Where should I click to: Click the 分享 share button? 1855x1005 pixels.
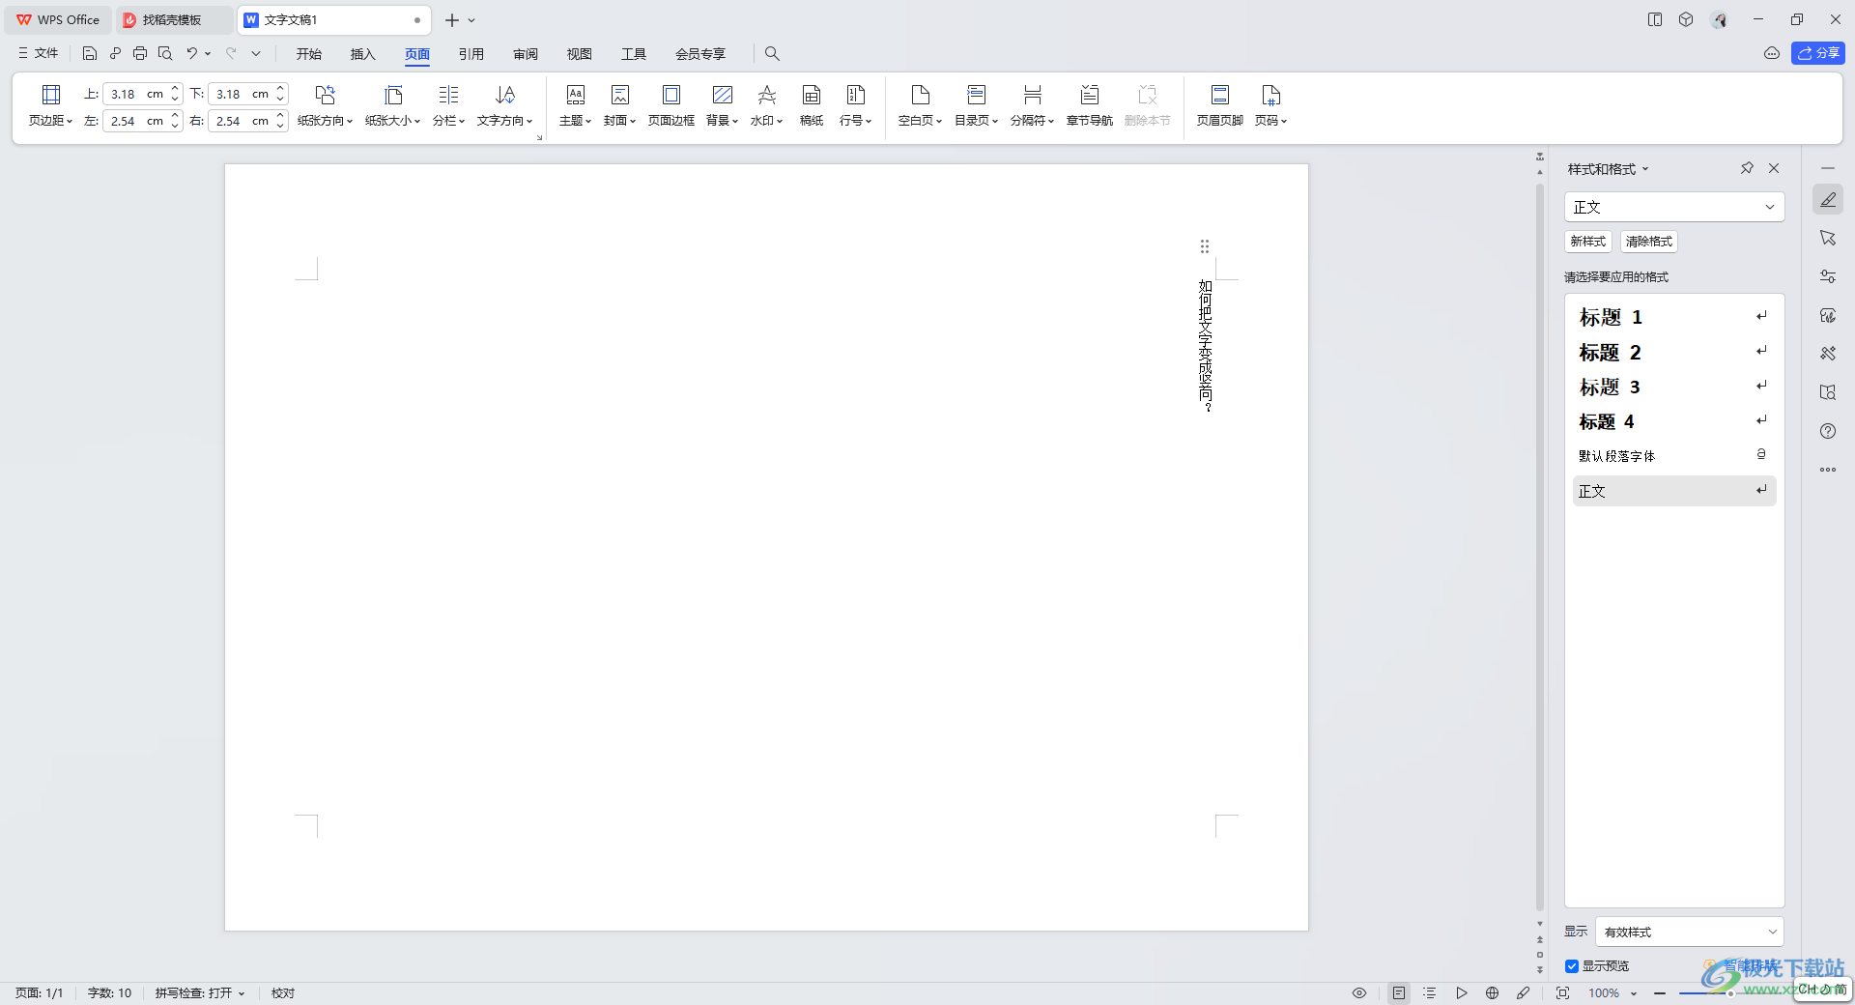(1818, 53)
